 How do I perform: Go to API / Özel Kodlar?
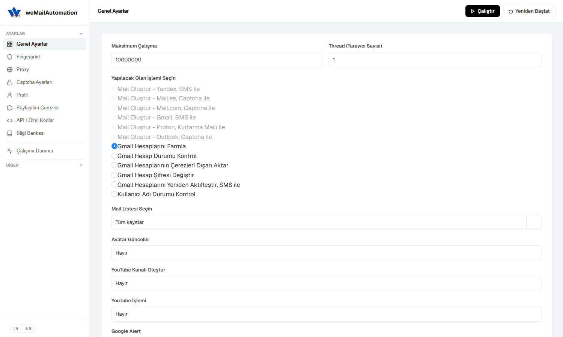click(x=45, y=121)
